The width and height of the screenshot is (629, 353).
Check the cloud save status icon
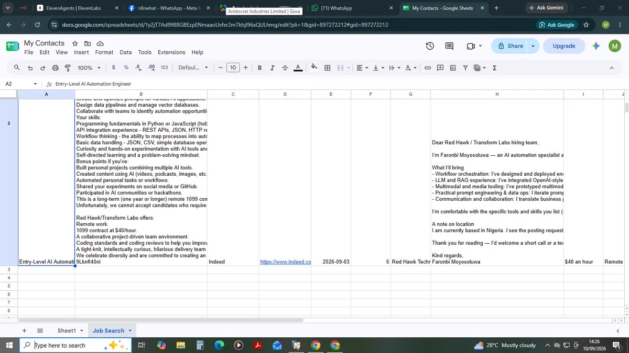tap(100, 43)
